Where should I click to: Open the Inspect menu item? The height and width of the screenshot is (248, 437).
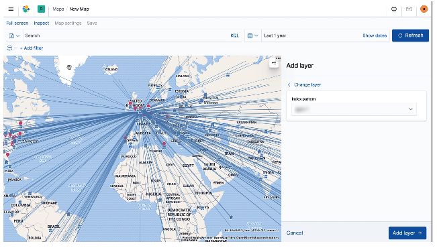pos(41,23)
